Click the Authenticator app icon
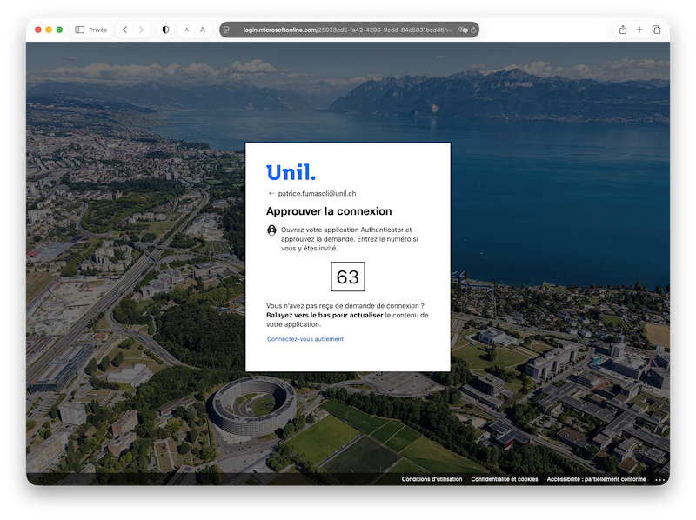Viewport: 696px width, 520px height. point(272,230)
